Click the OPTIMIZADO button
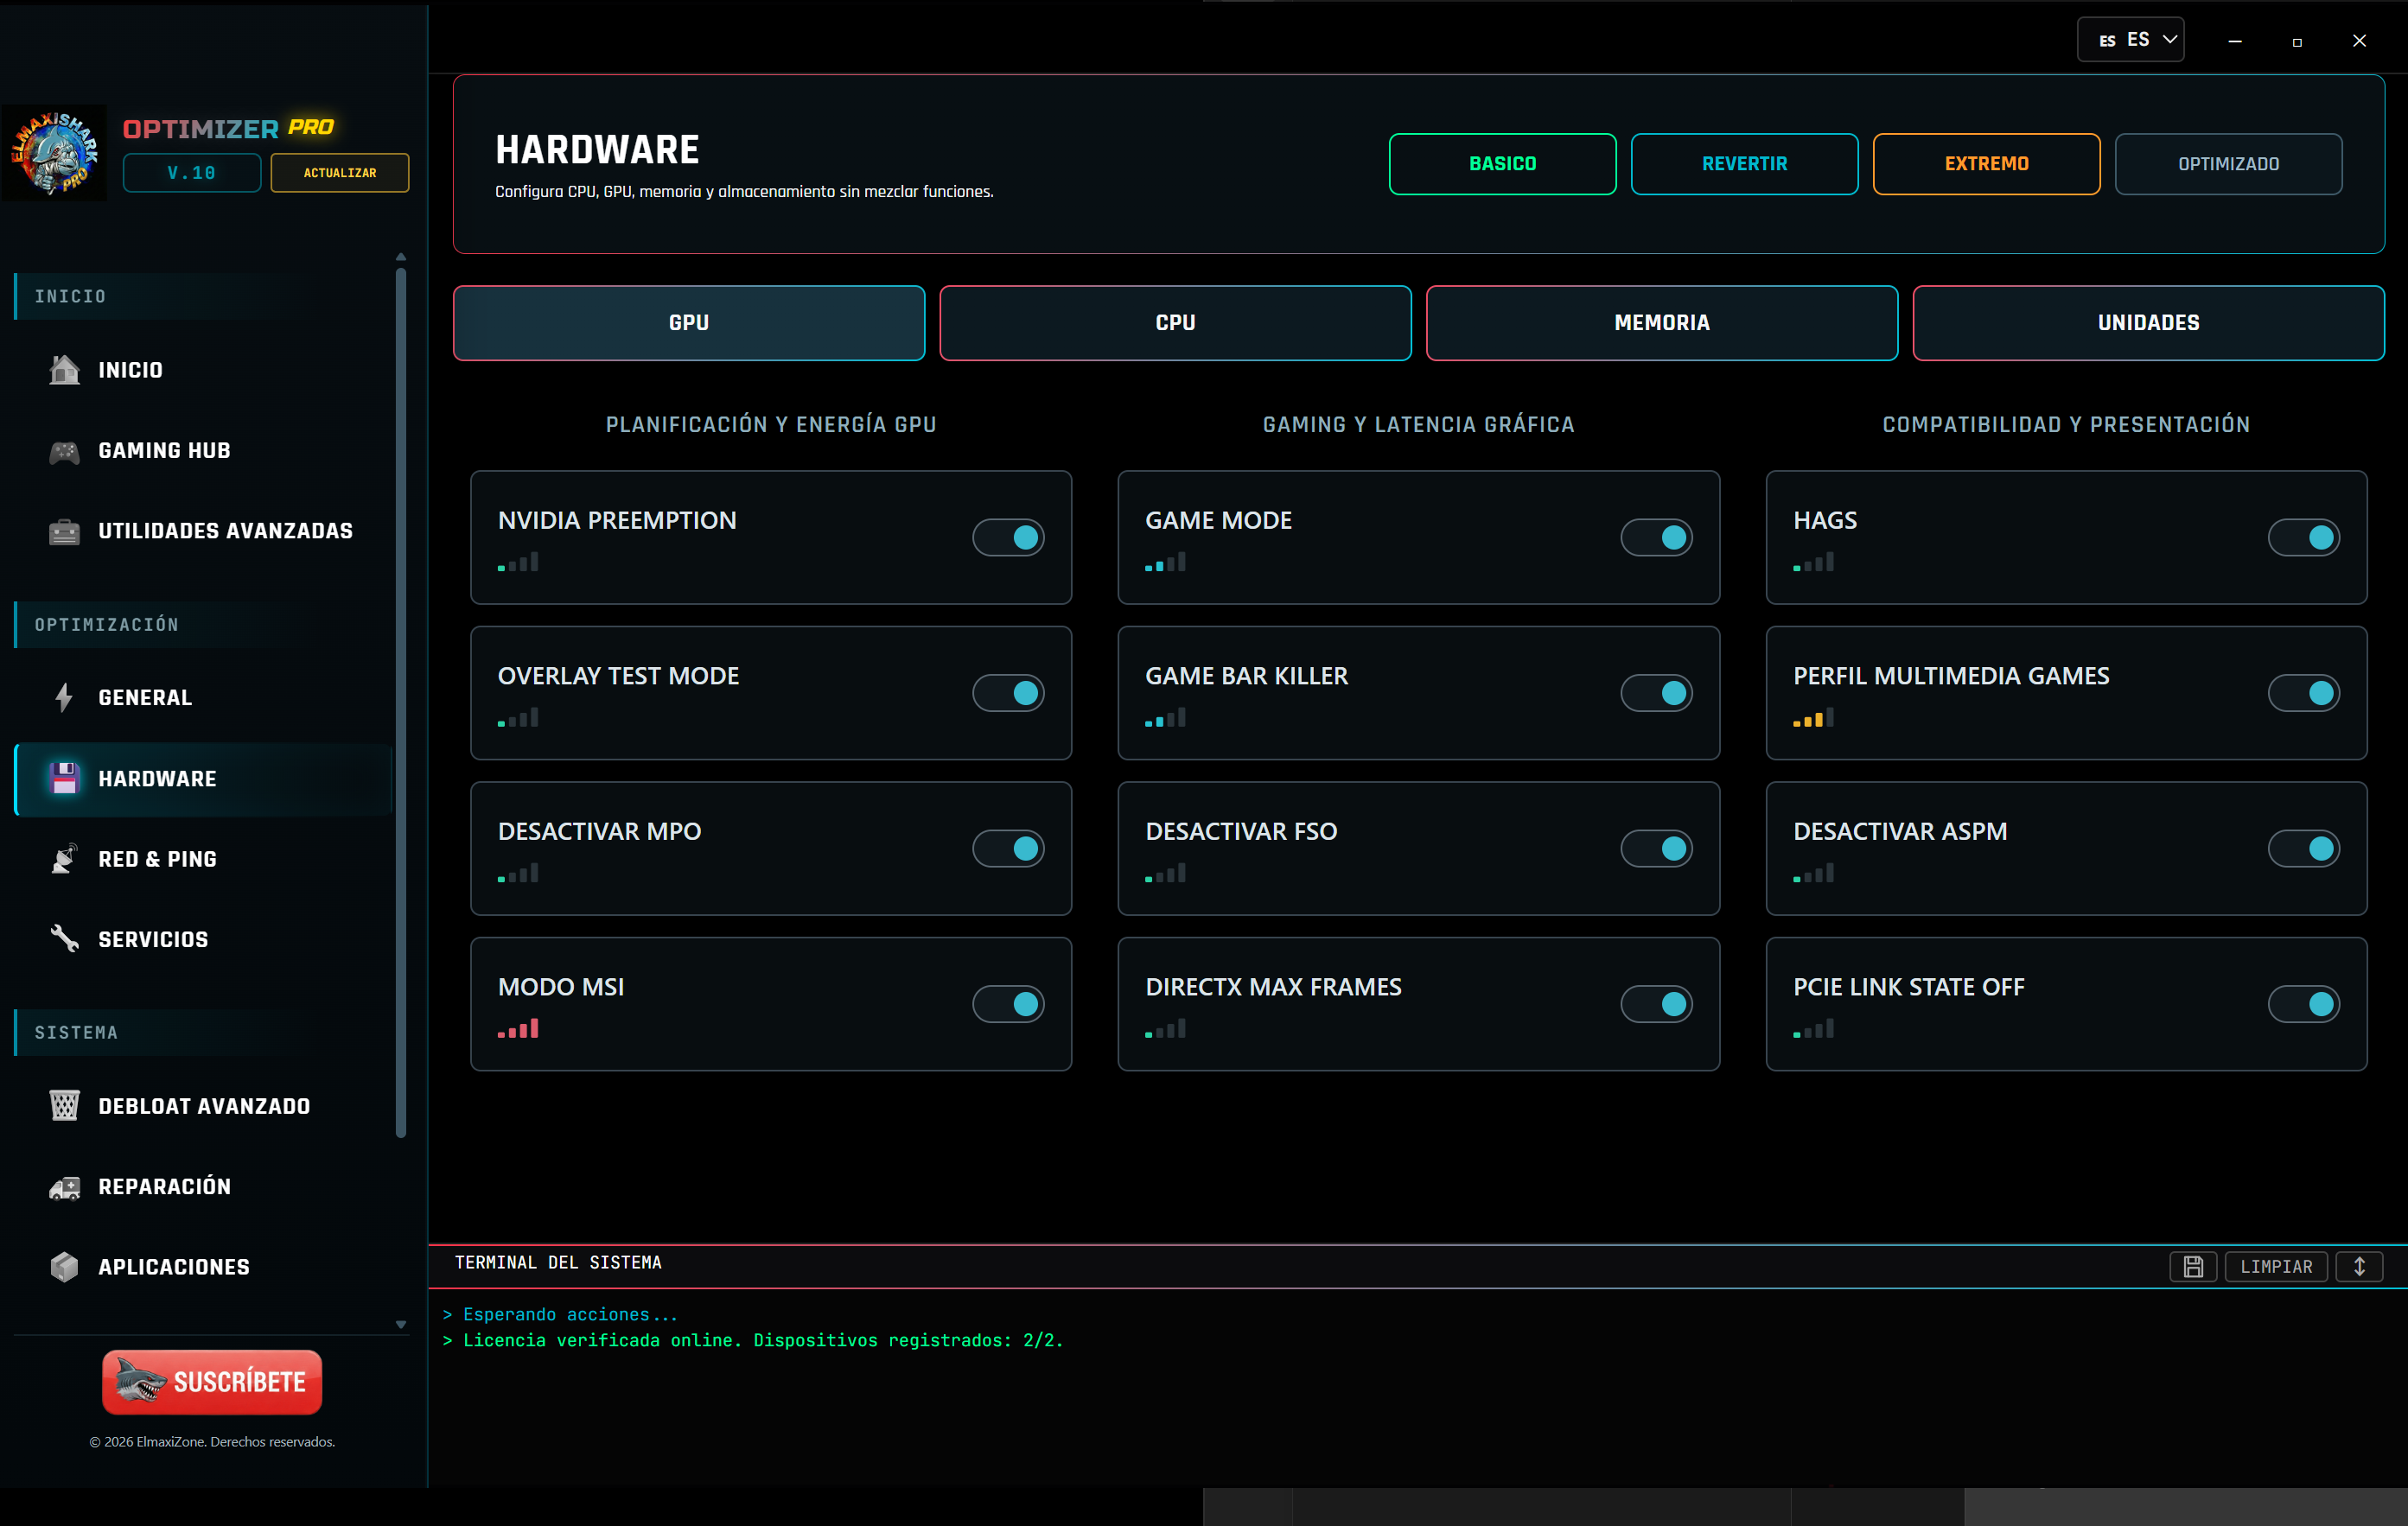This screenshot has width=2408, height=1526. click(2228, 164)
